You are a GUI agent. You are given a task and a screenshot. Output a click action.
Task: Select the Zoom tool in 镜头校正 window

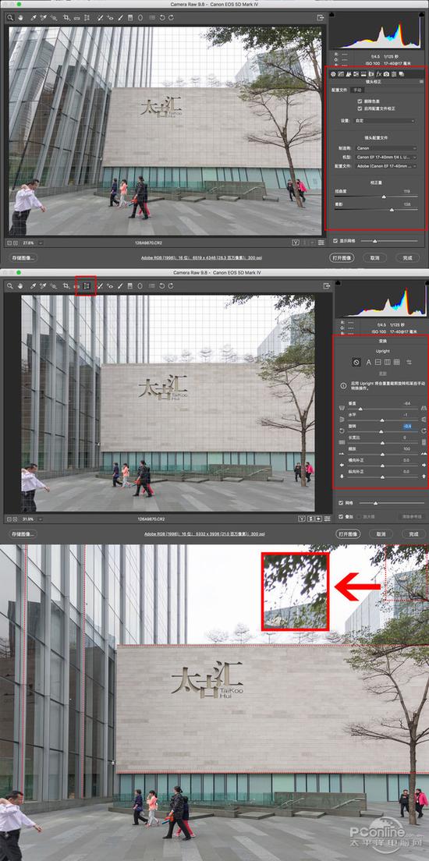(10, 18)
